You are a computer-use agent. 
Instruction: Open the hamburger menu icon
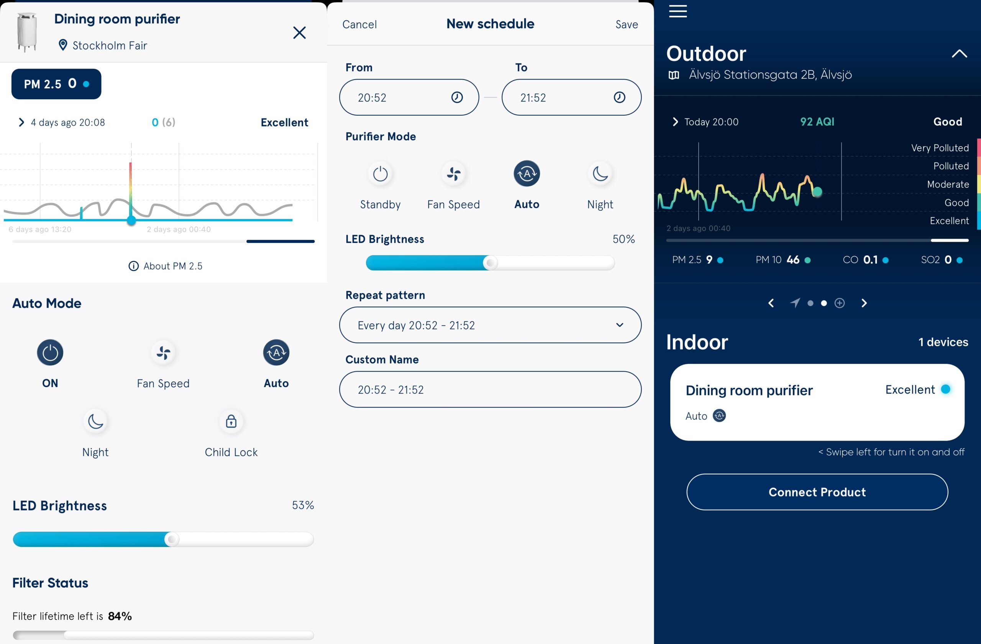click(678, 11)
